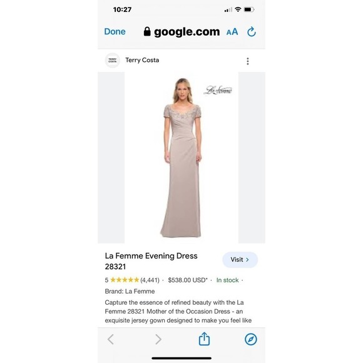Tap the product description text
This screenshot has height=363, width=363.
click(x=178, y=312)
